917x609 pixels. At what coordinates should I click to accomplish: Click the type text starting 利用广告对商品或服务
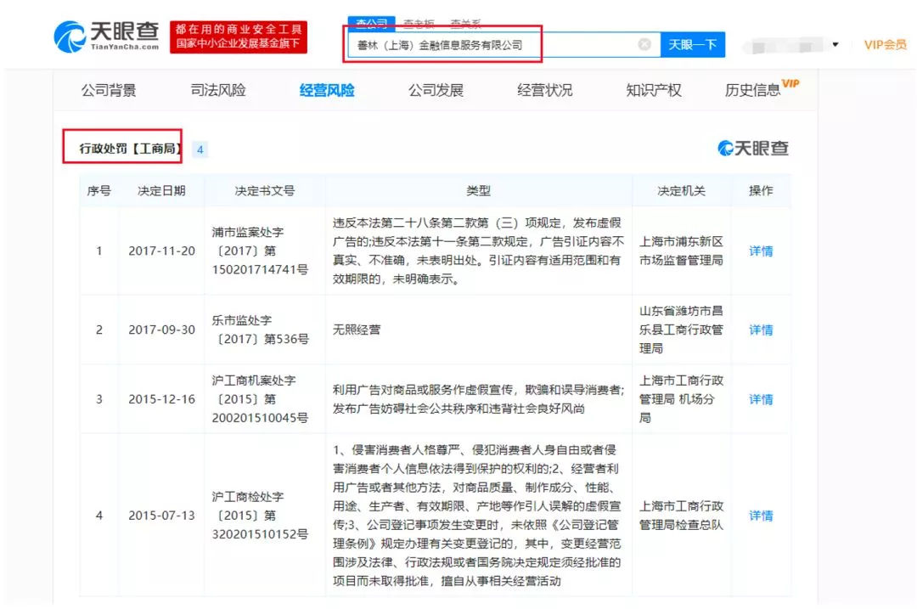point(478,399)
